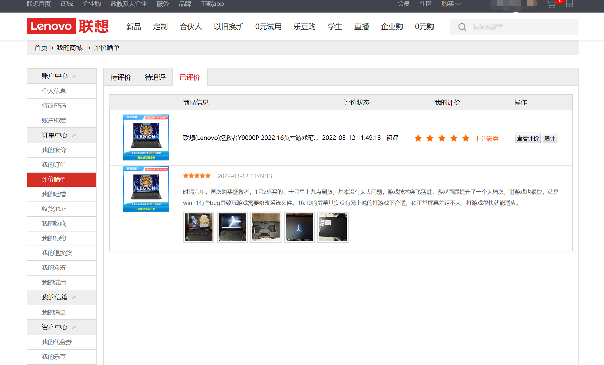This screenshot has height=365, width=604.
Task: Open the 0元试用 menu item
Action: point(268,27)
